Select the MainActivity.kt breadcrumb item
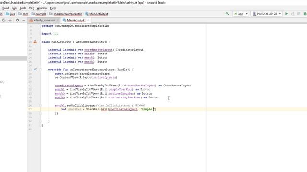The width and height of the screenshot is (307, 172). click(97, 14)
